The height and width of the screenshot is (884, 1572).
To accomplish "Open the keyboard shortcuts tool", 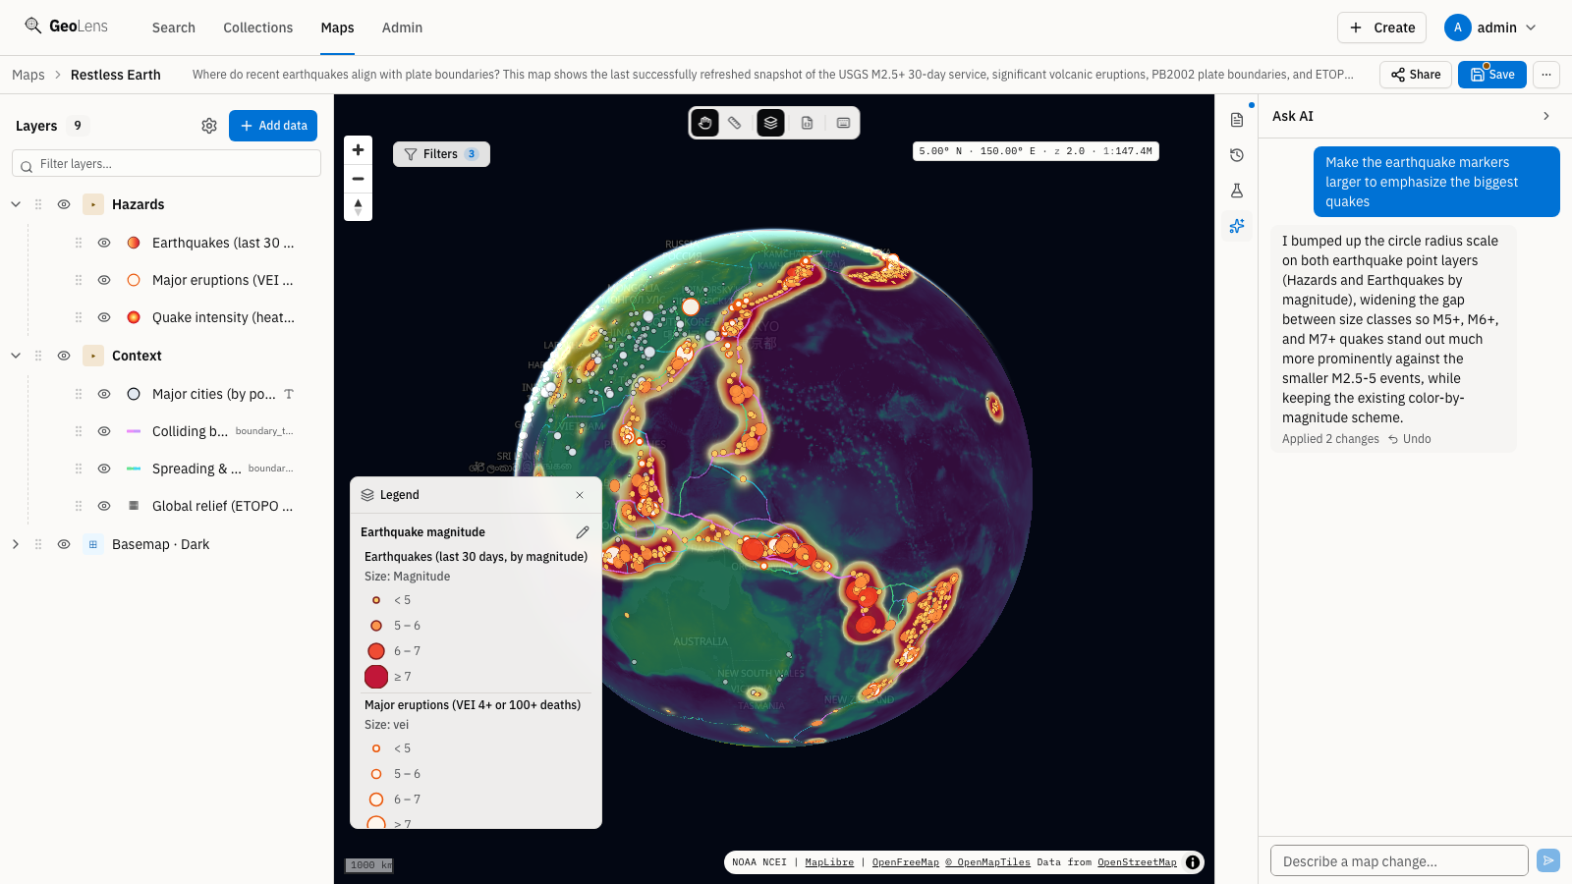I will click(x=843, y=123).
